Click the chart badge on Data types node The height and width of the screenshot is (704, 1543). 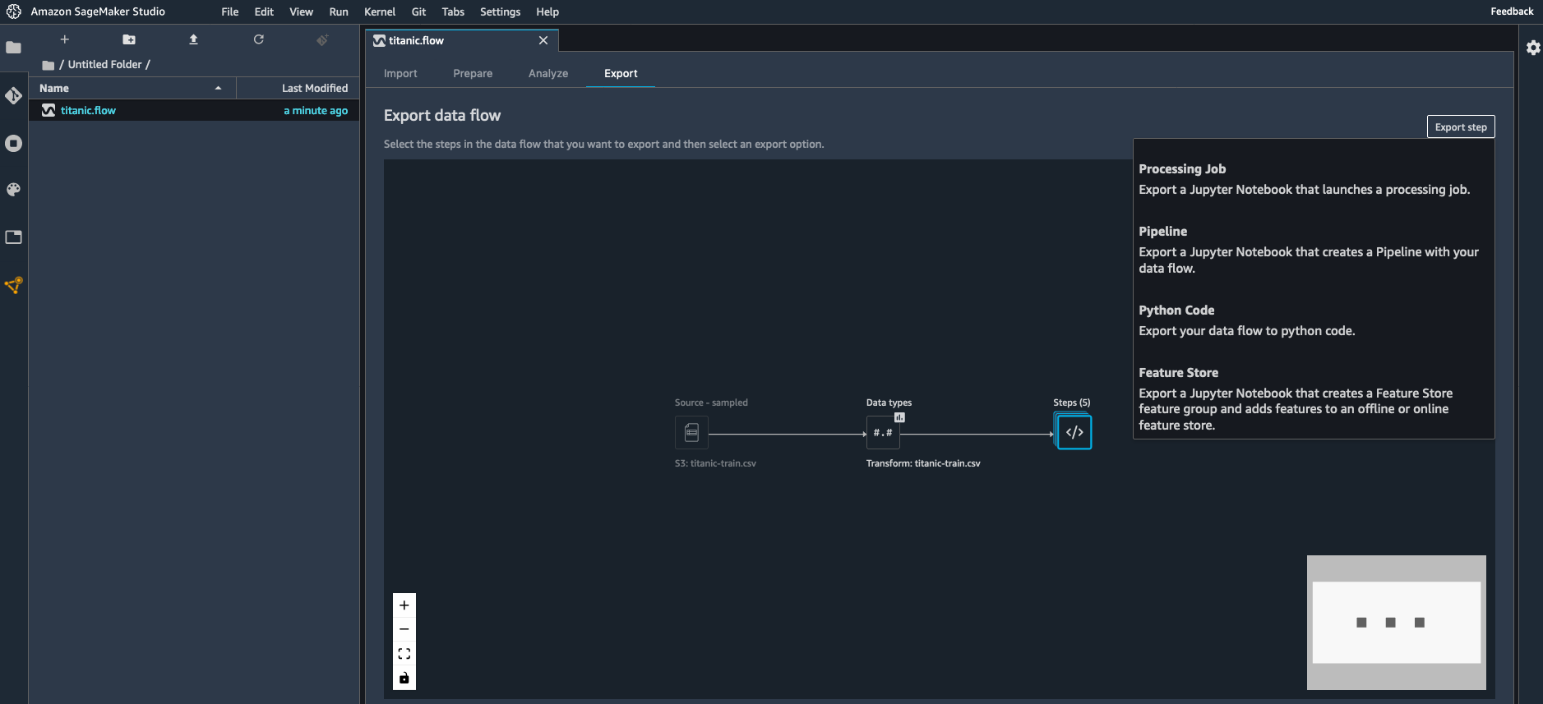coord(899,417)
